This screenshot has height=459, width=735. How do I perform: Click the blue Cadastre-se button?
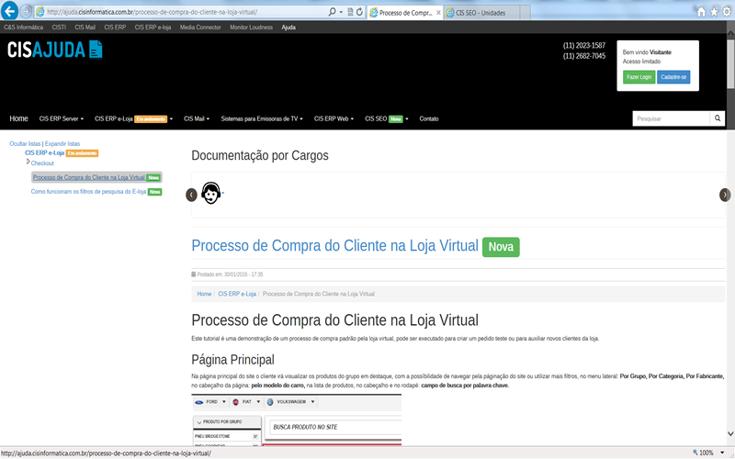[x=673, y=77]
